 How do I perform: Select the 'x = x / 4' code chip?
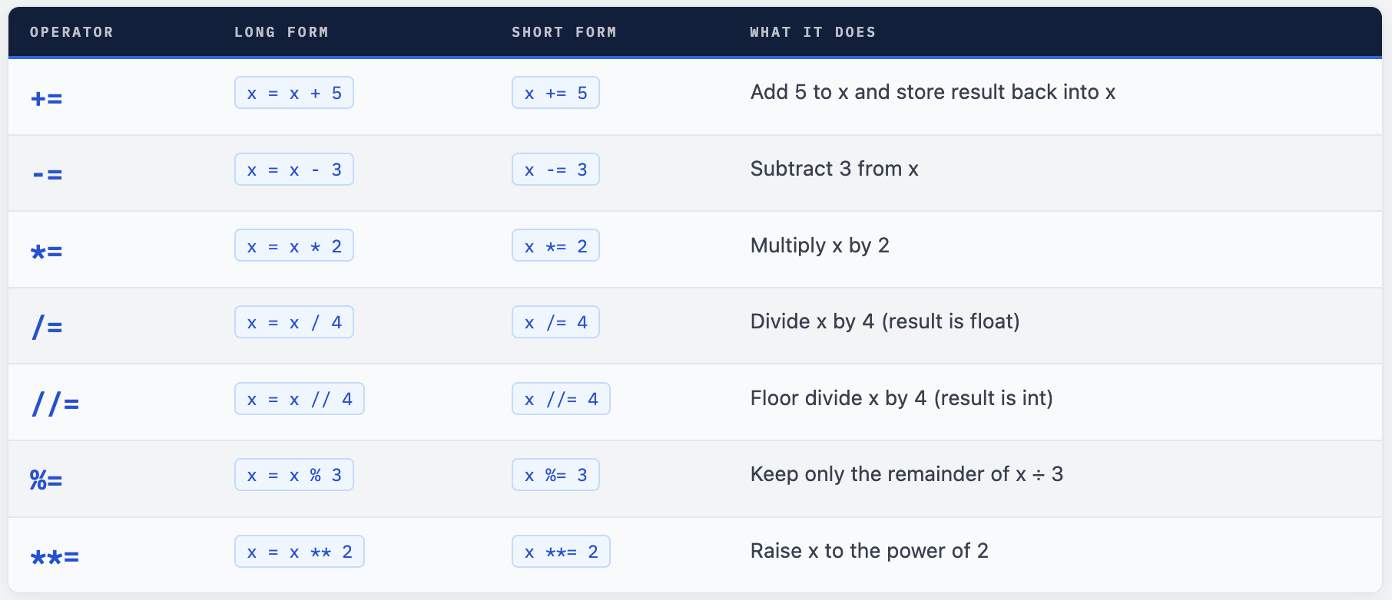coord(294,322)
